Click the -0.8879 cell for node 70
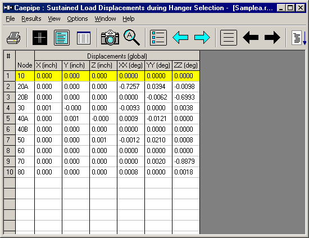 click(186, 161)
